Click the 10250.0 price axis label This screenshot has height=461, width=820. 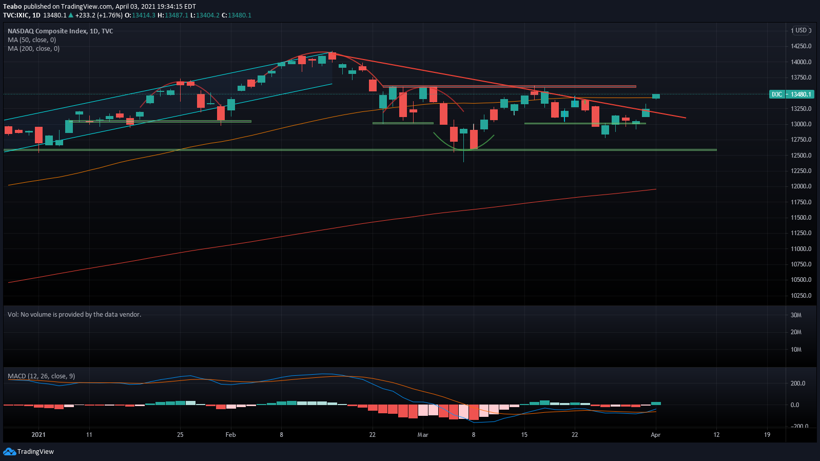801,296
